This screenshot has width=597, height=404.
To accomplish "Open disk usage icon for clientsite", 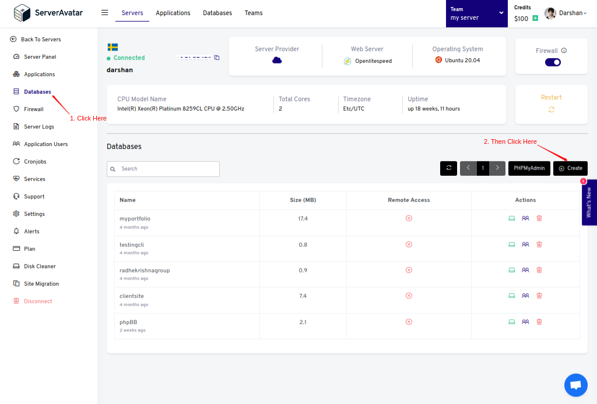I will pyautogui.click(x=512, y=296).
